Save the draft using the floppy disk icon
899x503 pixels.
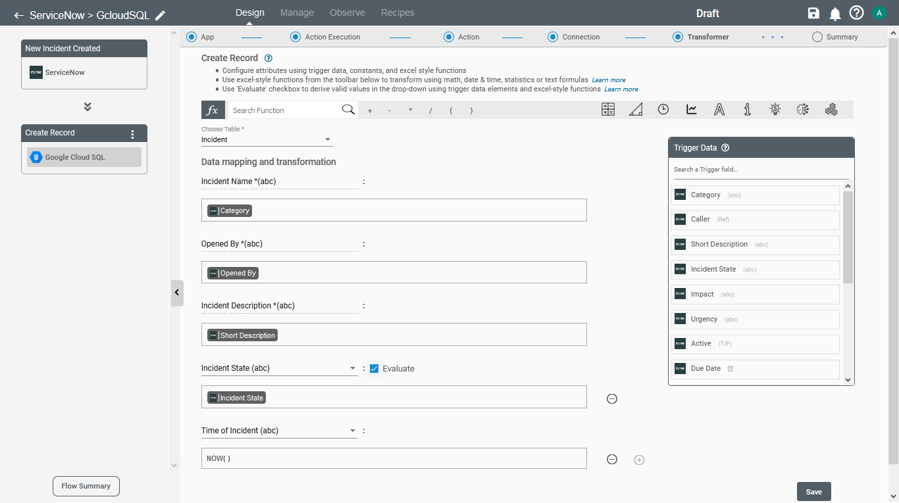pyautogui.click(x=813, y=13)
